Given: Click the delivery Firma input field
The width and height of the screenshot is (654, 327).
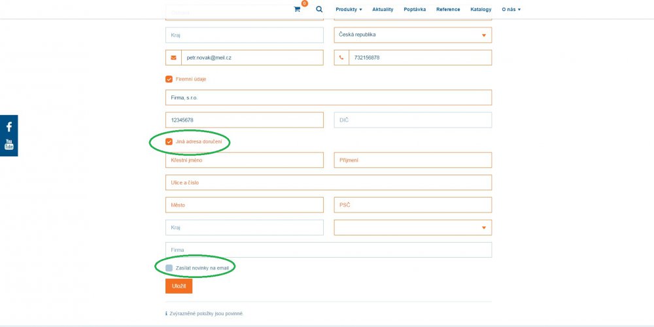Looking at the screenshot, I should 329,250.
